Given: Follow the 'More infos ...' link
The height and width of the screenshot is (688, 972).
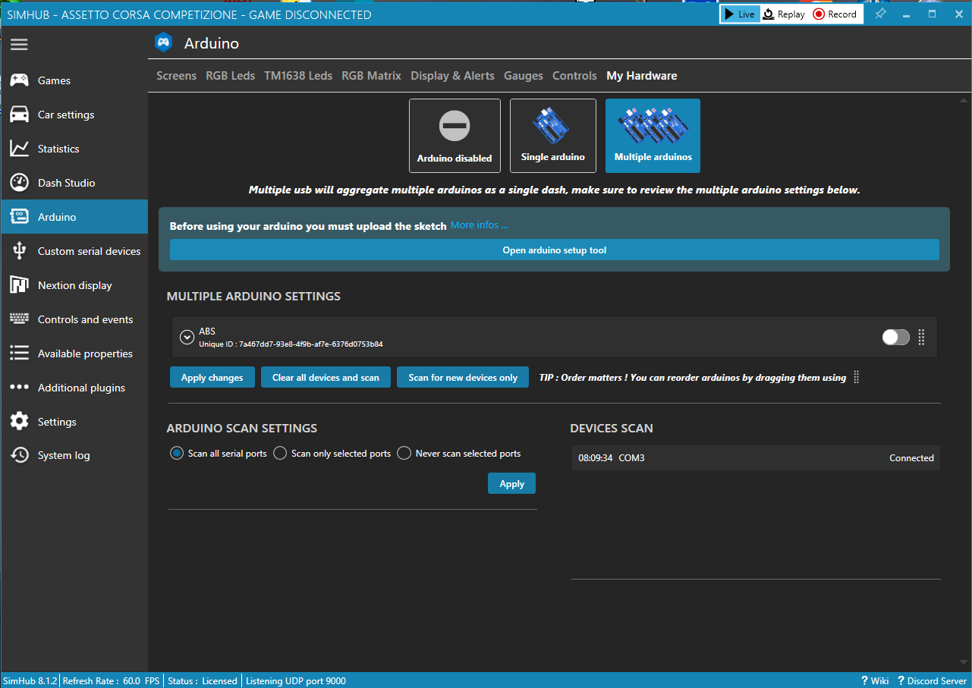Looking at the screenshot, I should pyautogui.click(x=480, y=225).
